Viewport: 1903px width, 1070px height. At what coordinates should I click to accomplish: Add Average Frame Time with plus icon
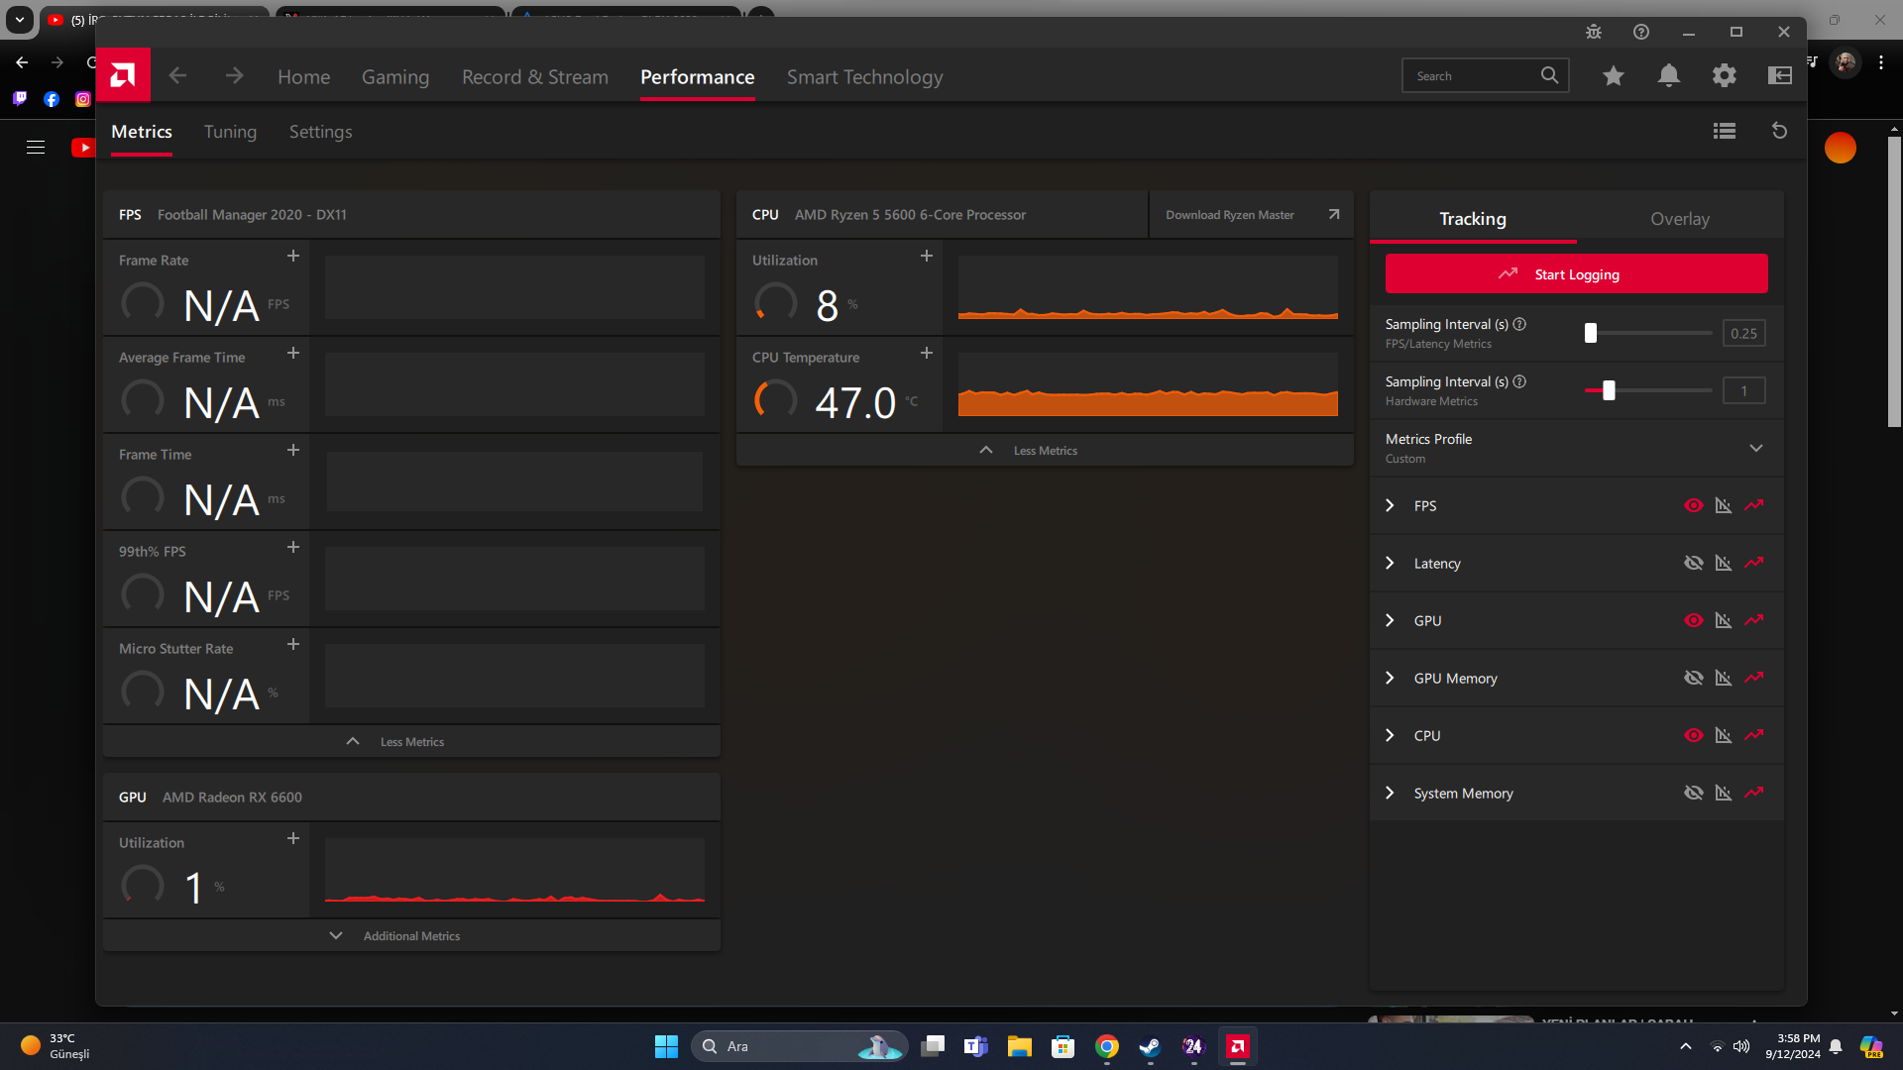point(293,353)
